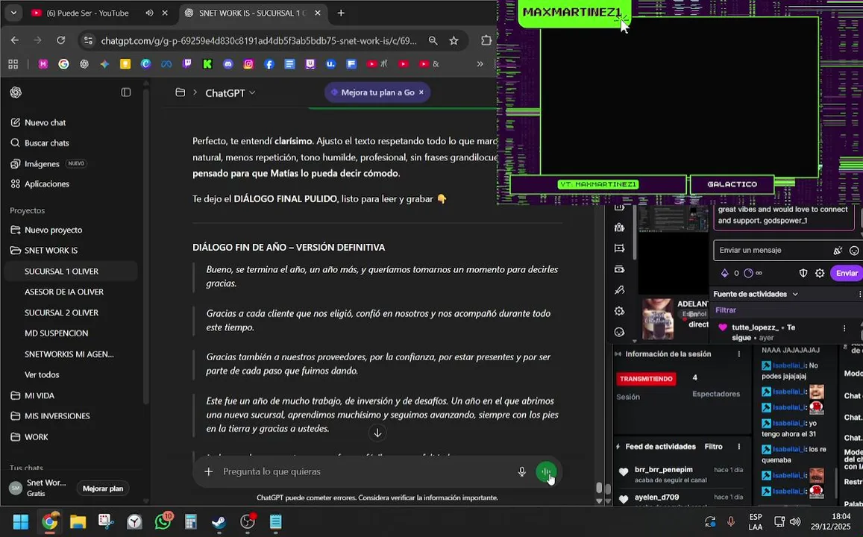
Task: Open Google bookmark in bookmarks bar
Action: click(64, 64)
